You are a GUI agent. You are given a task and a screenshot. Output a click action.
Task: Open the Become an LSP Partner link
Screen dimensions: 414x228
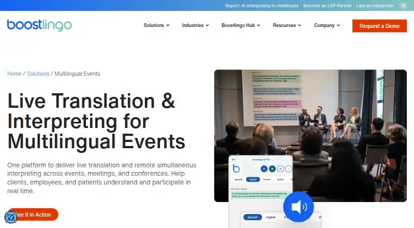pyautogui.click(x=328, y=6)
